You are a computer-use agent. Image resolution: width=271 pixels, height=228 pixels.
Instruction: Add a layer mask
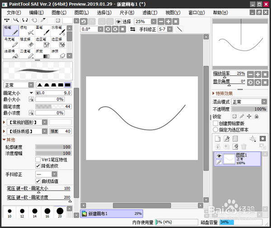click(262, 138)
